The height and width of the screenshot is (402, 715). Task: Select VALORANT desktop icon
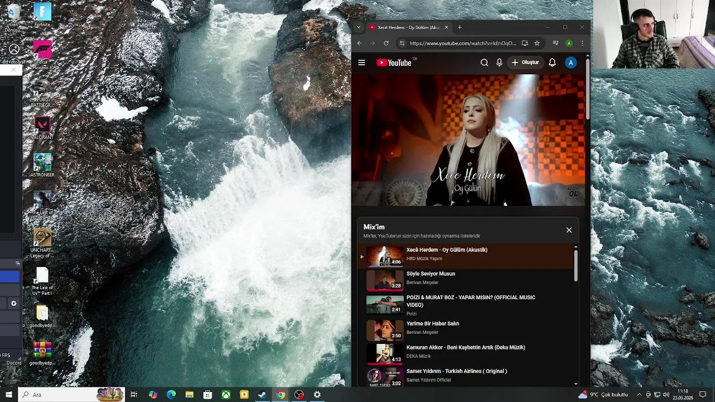[42, 128]
